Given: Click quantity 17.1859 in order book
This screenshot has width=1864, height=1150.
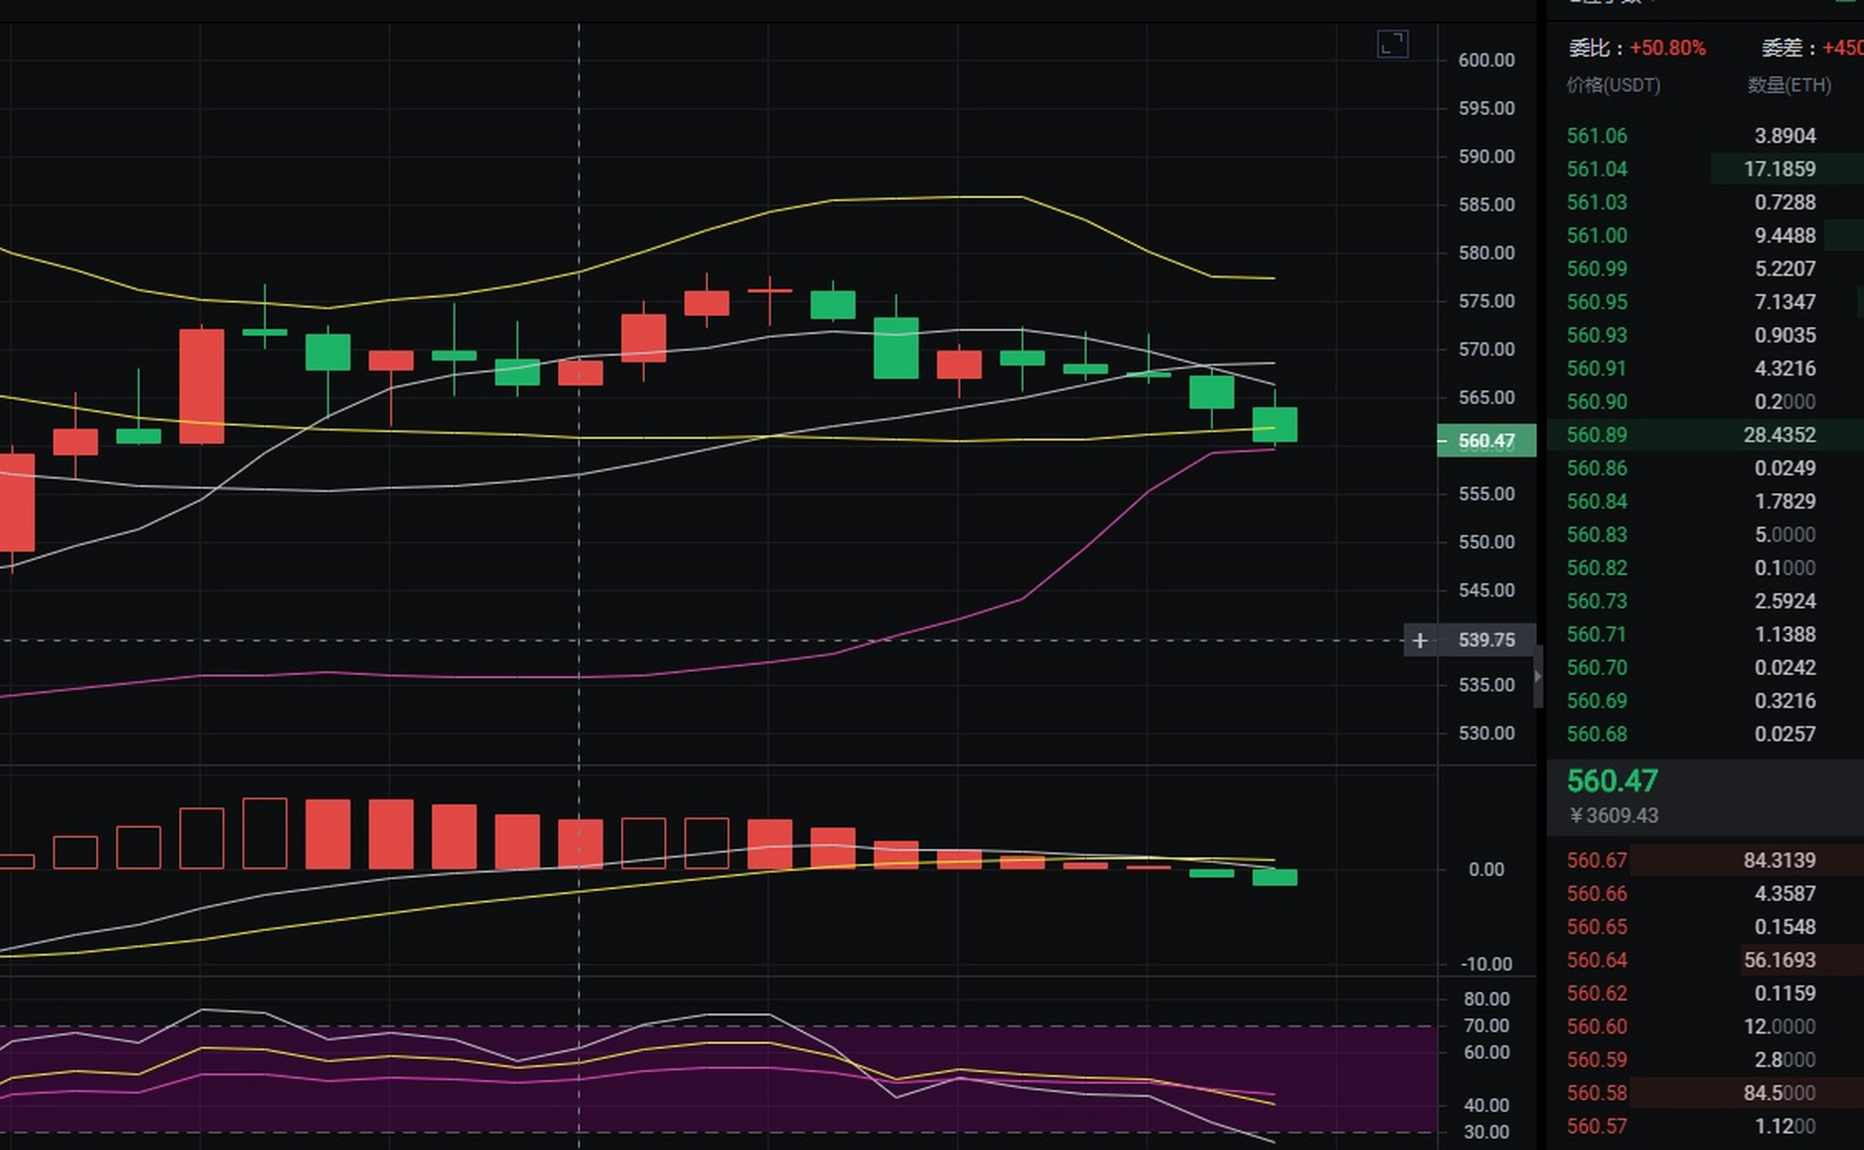Looking at the screenshot, I should click(x=1780, y=169).
